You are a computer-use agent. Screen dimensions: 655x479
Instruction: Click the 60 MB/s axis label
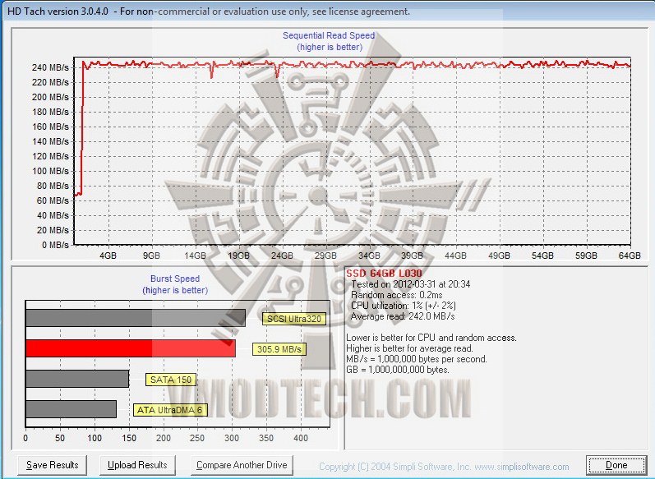[x=53, y=200]
